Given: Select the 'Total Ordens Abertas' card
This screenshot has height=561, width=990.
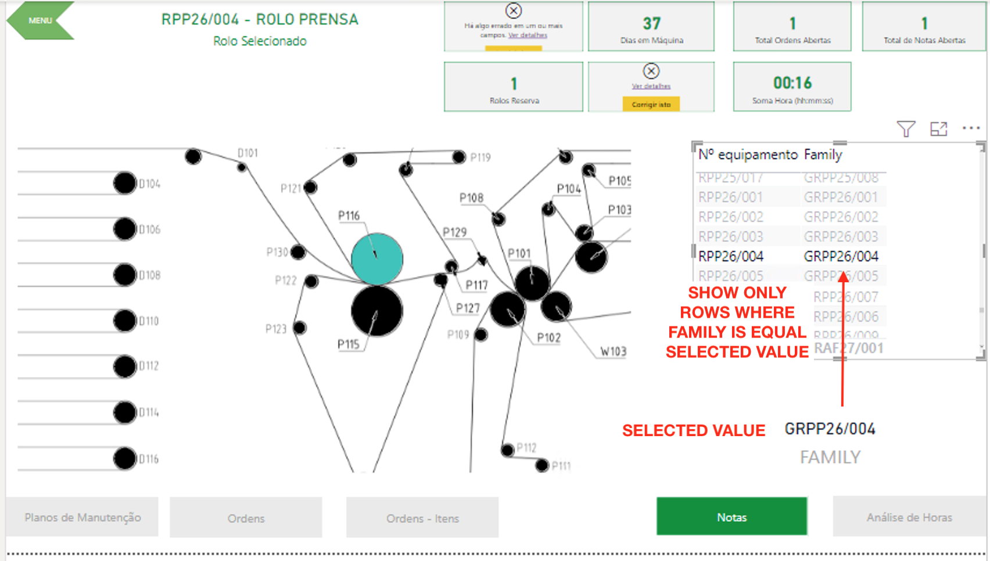Looking at the screenshot, I should point(792,27).
